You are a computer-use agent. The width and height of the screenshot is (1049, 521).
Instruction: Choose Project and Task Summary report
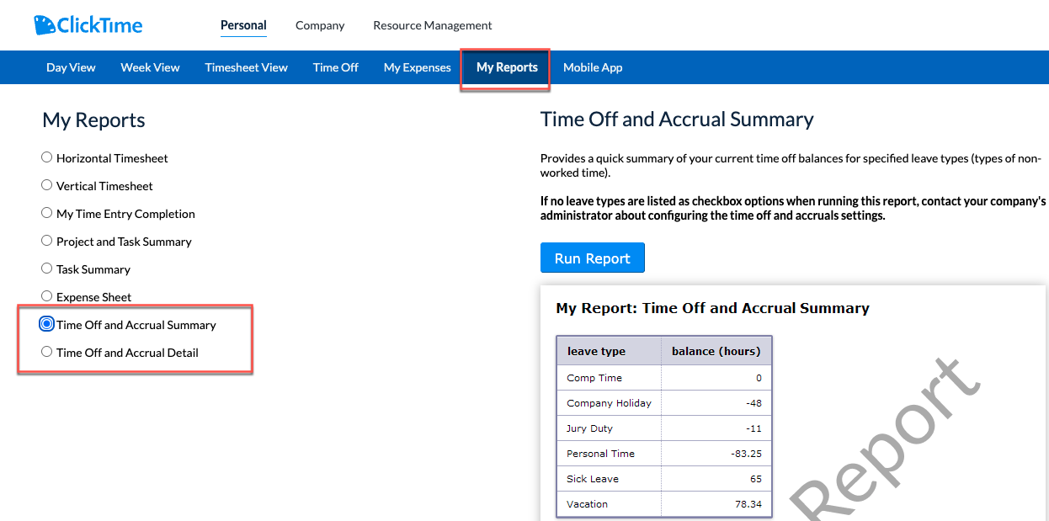(47, 241)
